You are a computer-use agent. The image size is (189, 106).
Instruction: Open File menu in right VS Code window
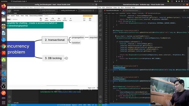pyautogui.click(x=100, y=7)
